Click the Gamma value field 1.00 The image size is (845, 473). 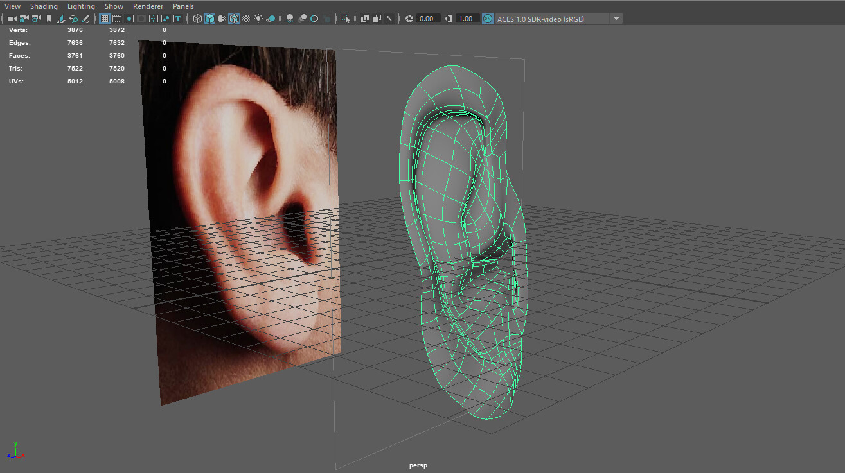tap(465, 19)
